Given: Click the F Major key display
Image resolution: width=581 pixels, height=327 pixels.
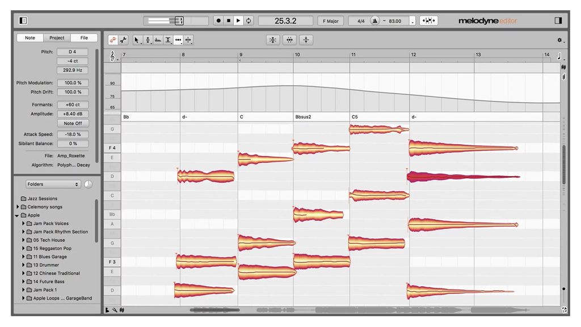Looking at the screenshot, I should (331, 20).
